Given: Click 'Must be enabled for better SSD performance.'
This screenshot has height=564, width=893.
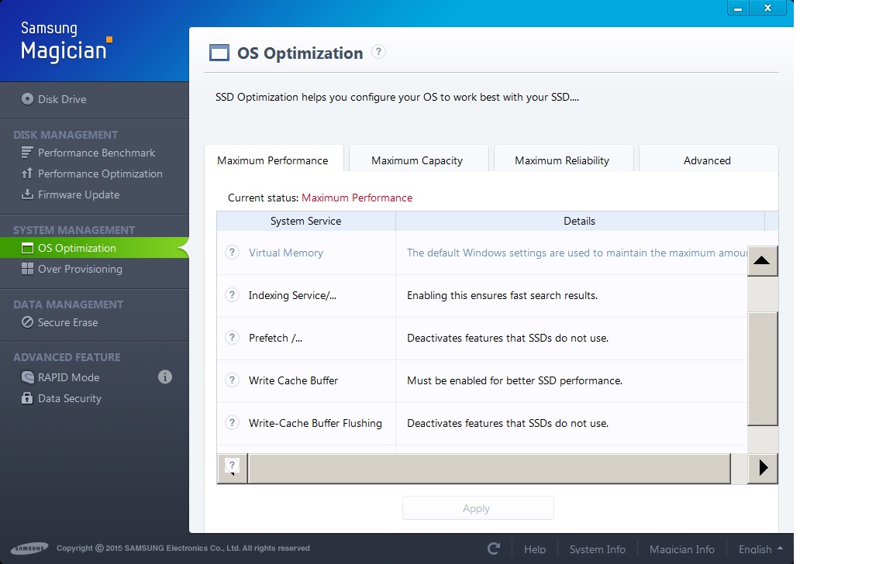Looking at the screenshot, I should [x=515, y=380].
